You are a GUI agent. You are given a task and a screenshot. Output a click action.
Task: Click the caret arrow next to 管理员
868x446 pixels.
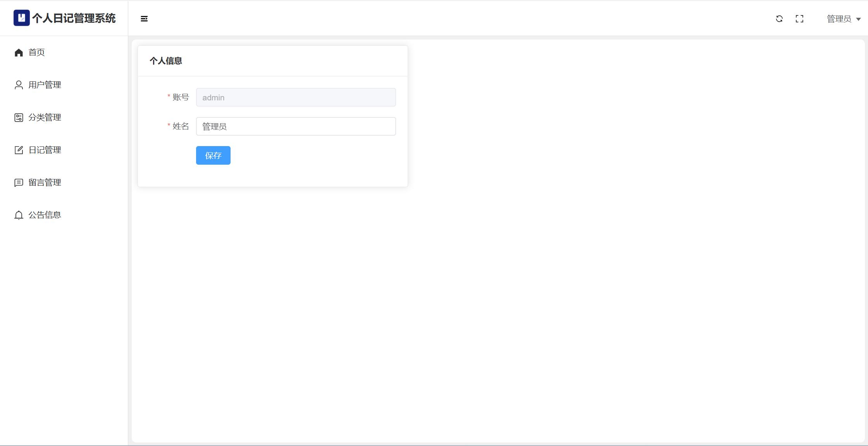tap(858, 19)
